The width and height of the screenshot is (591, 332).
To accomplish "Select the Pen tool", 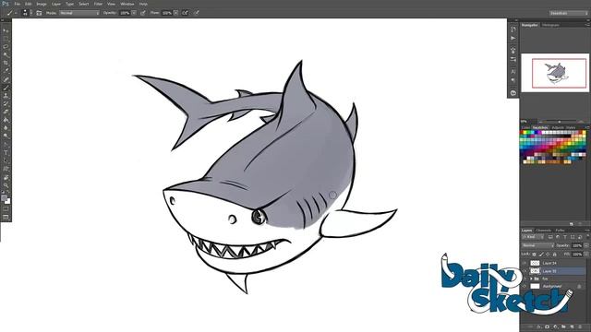I will pos(6,144).
